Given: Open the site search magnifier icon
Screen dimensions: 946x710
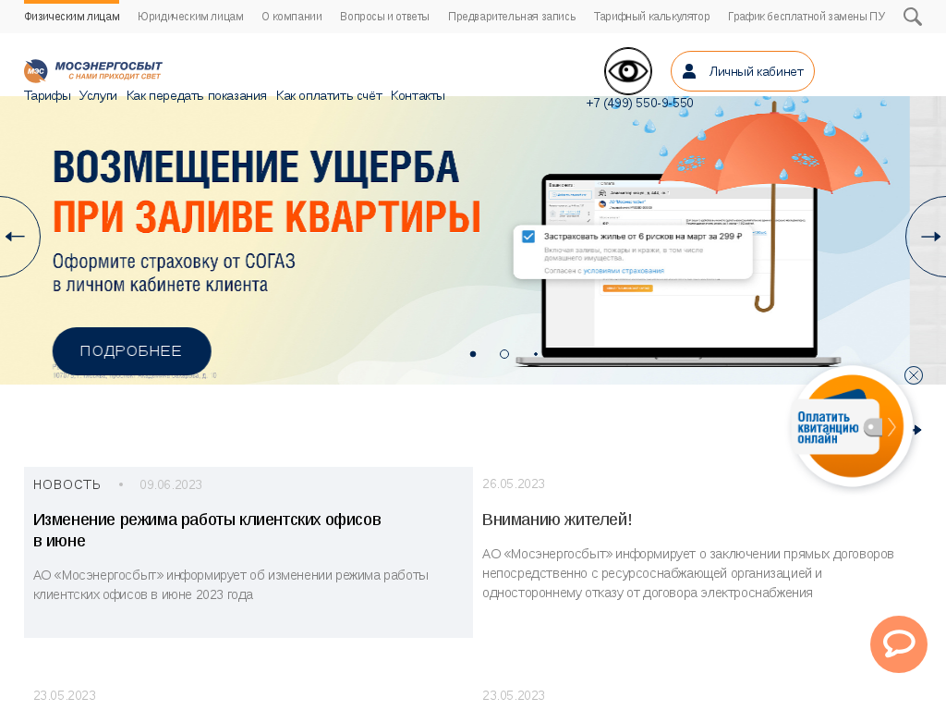Looking at the screenshot, I should (912, 17).
